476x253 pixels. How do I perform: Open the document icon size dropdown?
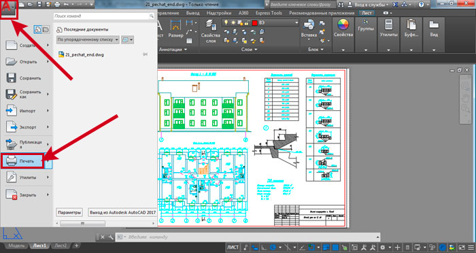tap(128, 40)
